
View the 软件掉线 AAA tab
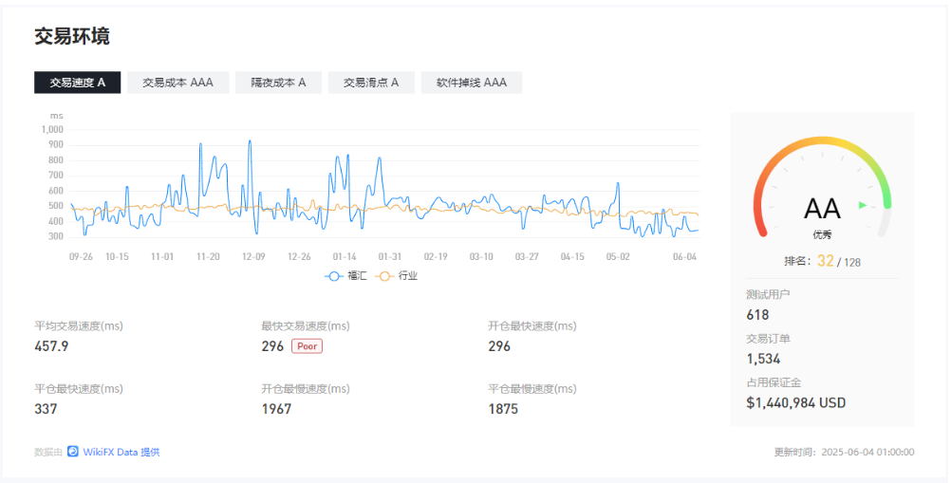coord(471,83)
